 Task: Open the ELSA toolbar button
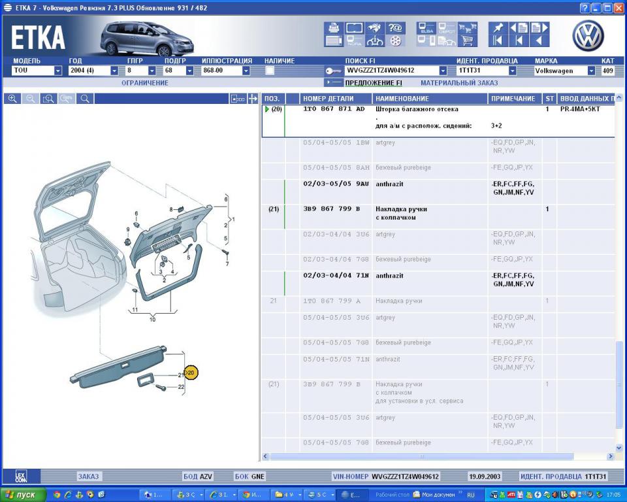[426, 28]
